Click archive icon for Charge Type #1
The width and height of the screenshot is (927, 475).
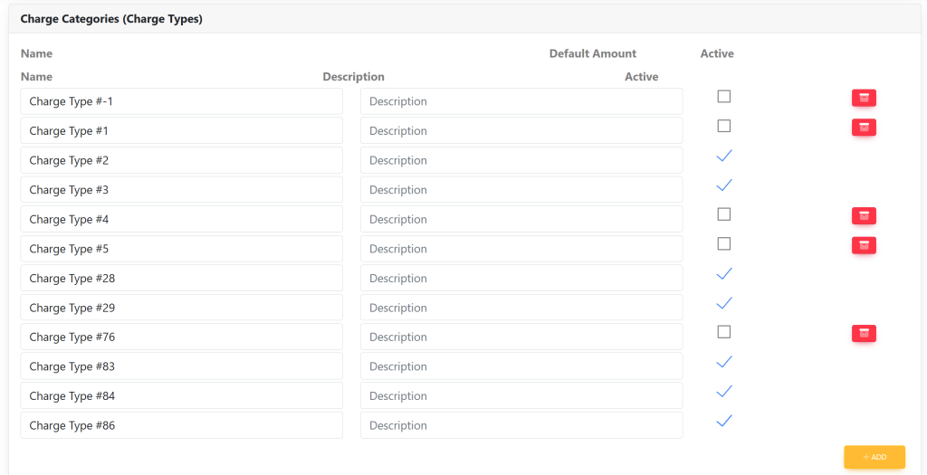pyautogui.click(x=864, y=128)
